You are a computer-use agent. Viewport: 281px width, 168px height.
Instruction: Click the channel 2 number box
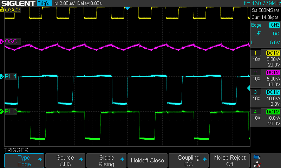tap(255, 72)
